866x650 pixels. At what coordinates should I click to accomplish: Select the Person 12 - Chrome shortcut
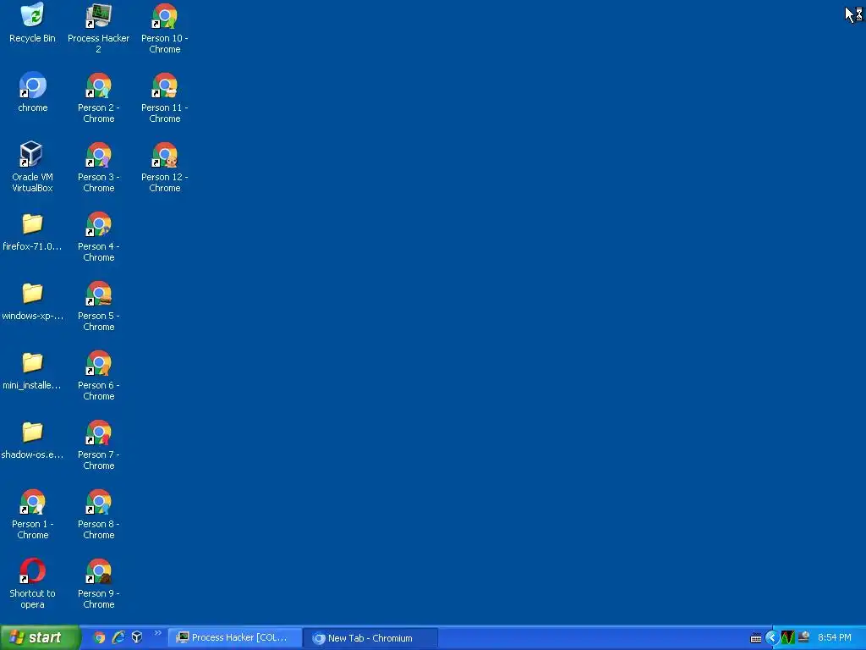tap(165, 167)
